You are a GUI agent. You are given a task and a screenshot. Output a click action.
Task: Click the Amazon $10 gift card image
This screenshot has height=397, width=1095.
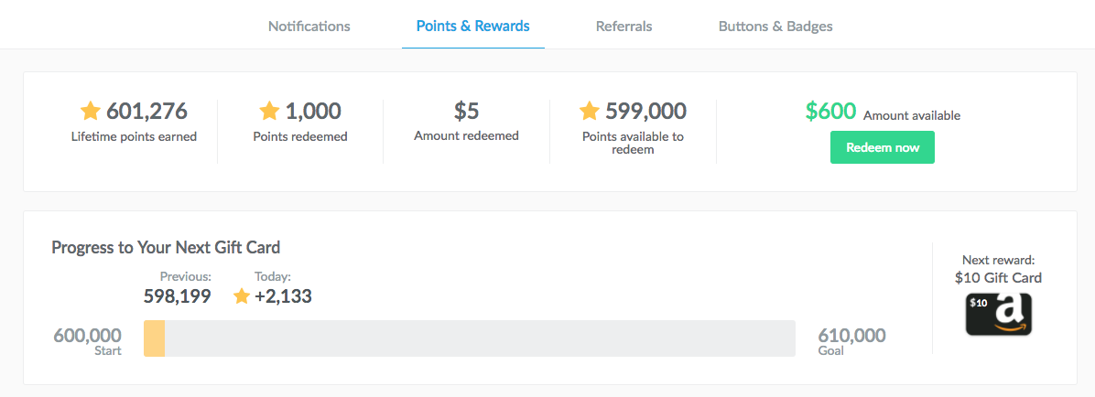(x=999, y=314)
